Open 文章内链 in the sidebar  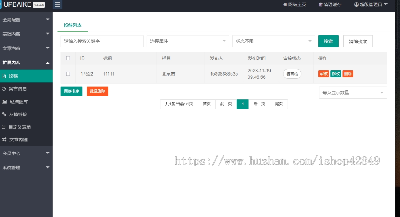[26, 140]
